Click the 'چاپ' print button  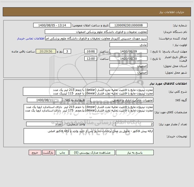click(x=62, y=152)
